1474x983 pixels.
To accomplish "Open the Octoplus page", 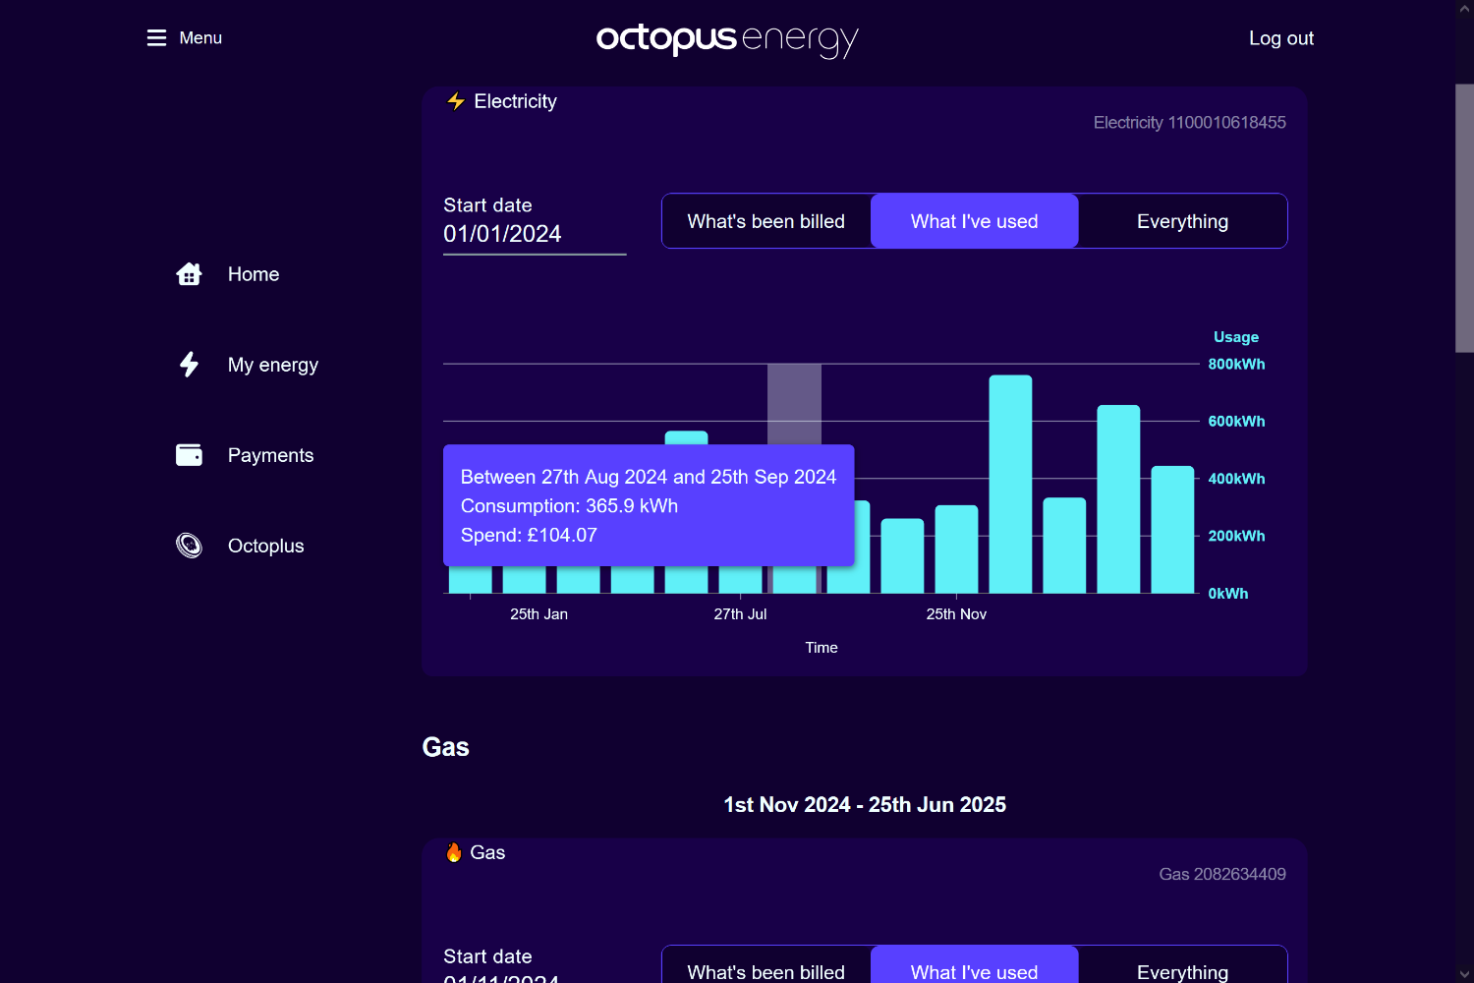I will pos(265,546).
